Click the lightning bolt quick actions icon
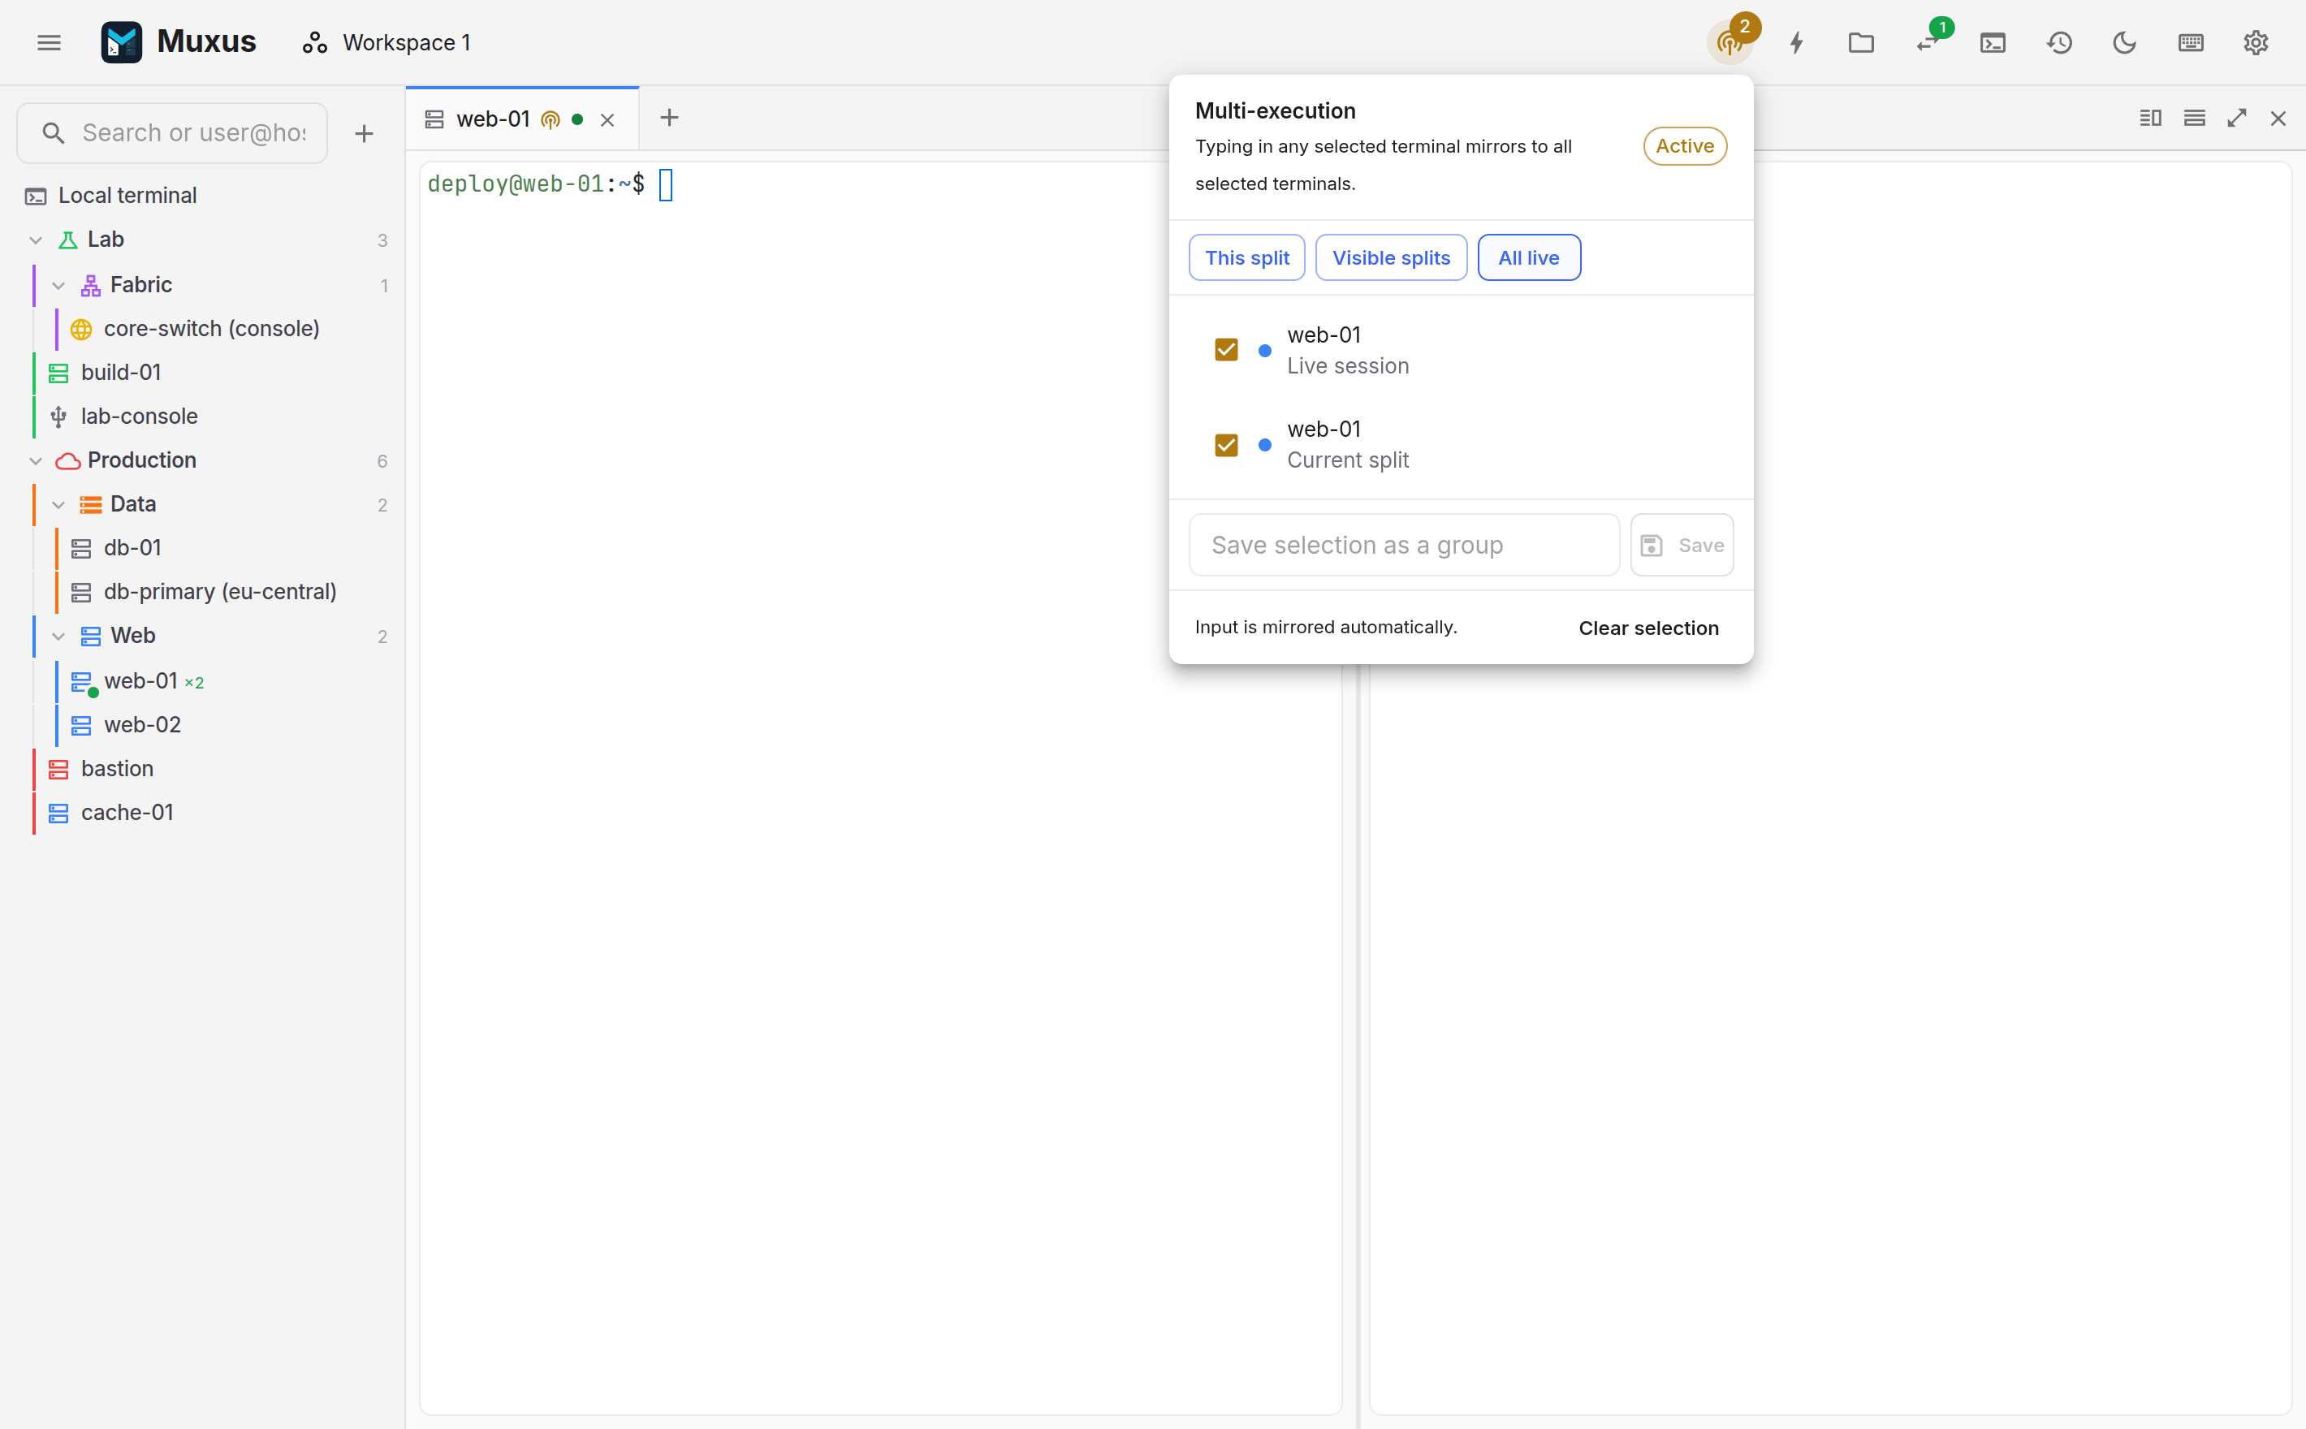 (x=1797, y=42)
